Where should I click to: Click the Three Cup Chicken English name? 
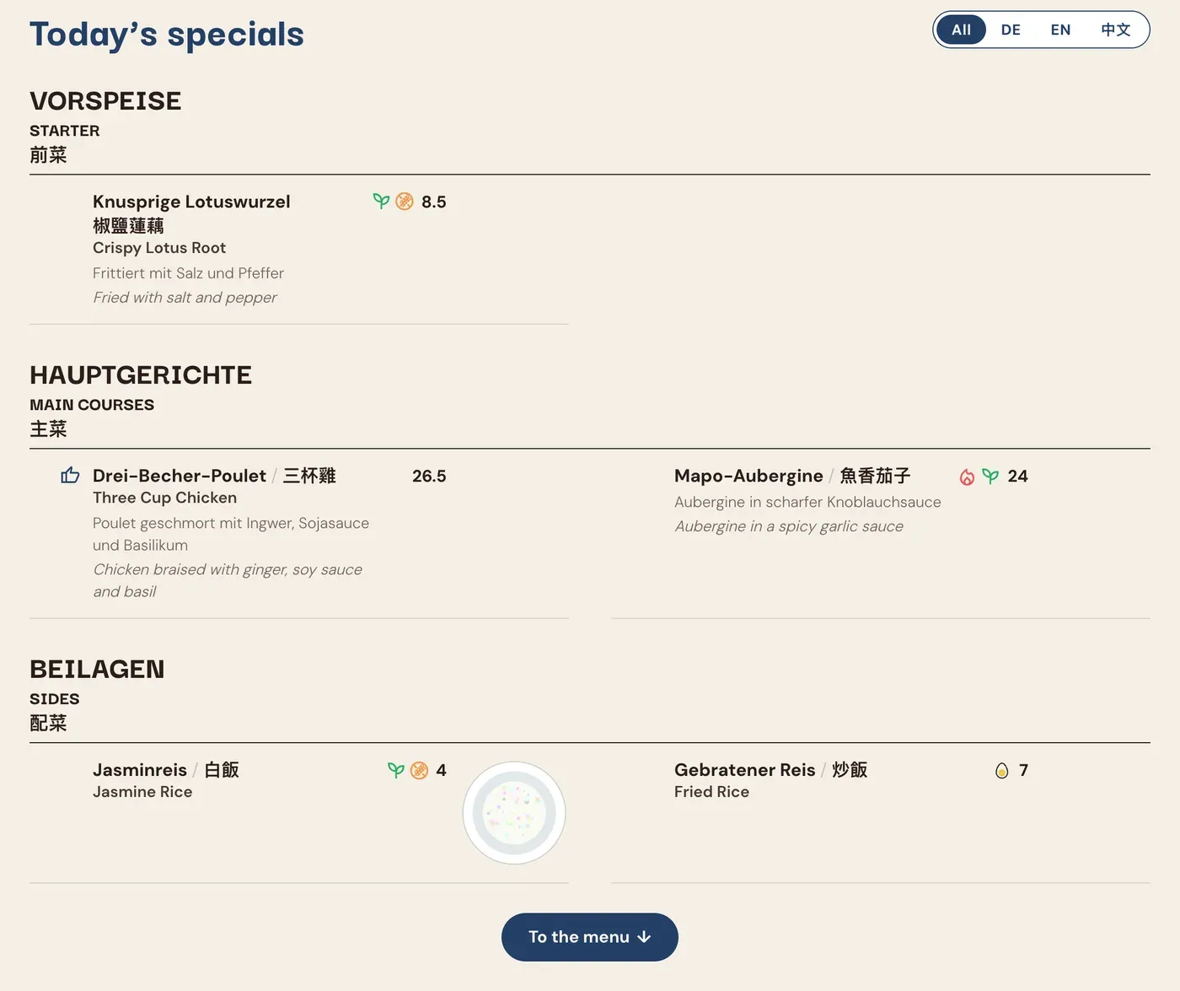(164, 498)
